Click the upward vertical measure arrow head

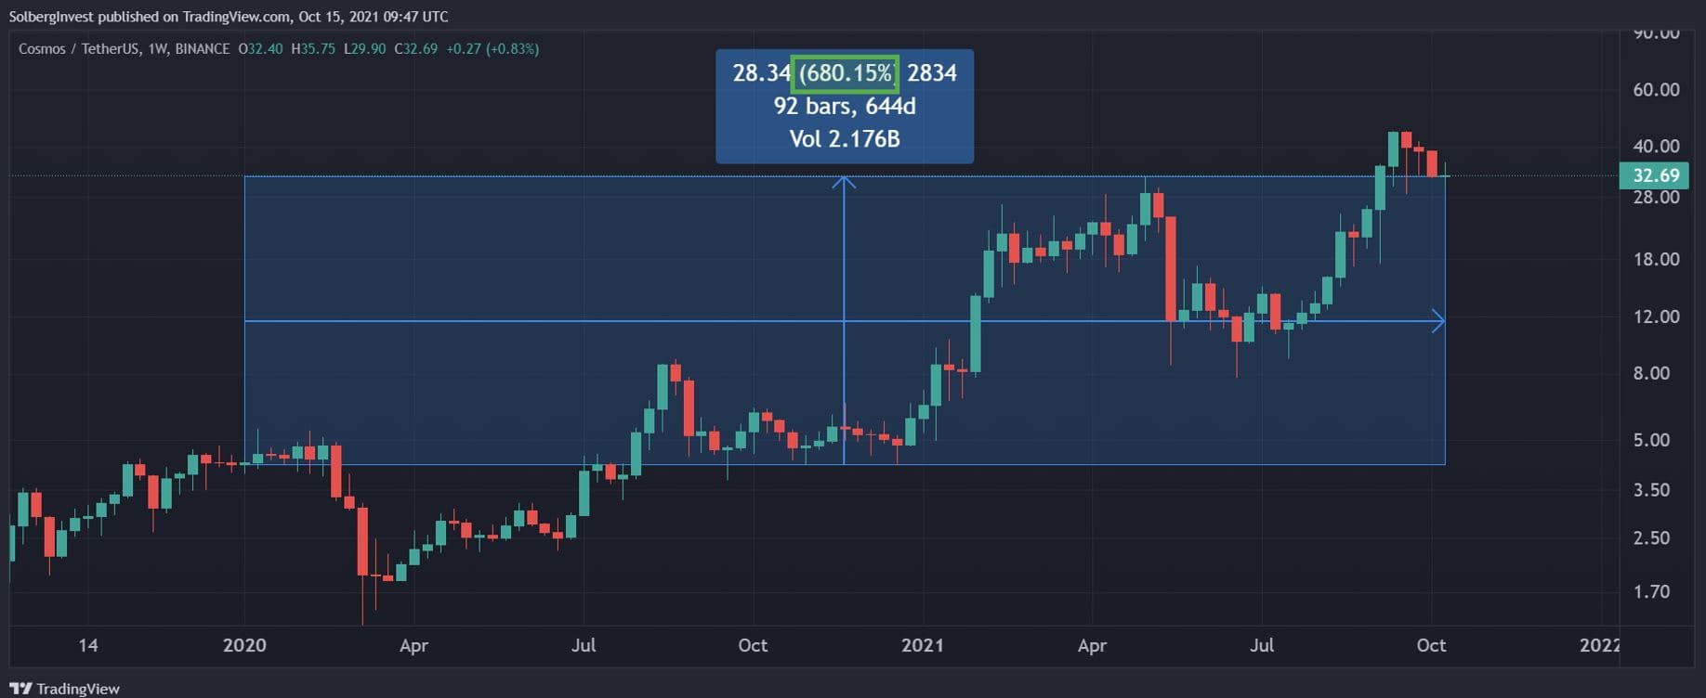[x=844, y=182]
